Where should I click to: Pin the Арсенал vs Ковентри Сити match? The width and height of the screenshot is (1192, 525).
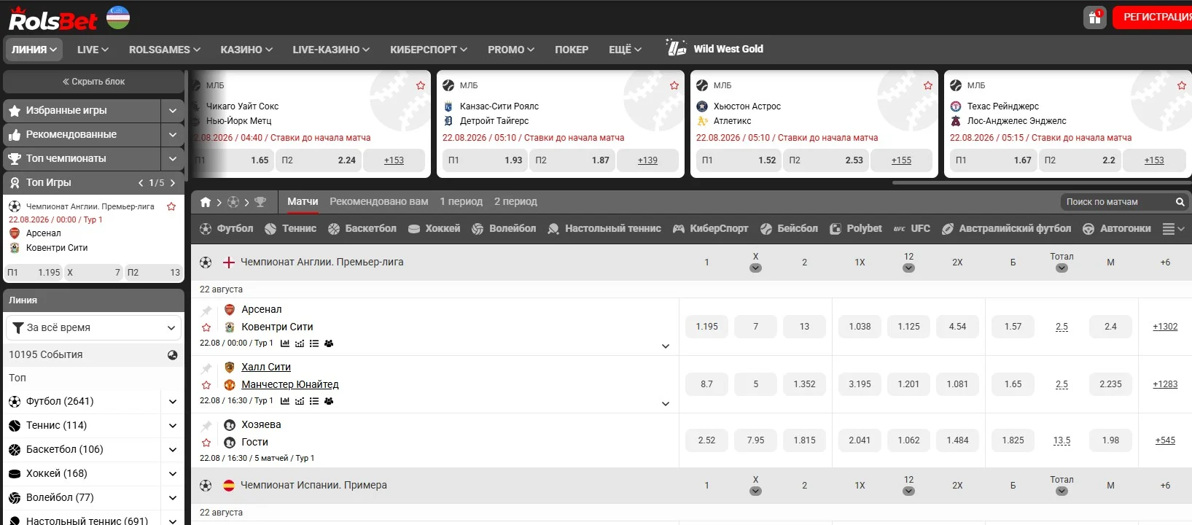point(206,311)
